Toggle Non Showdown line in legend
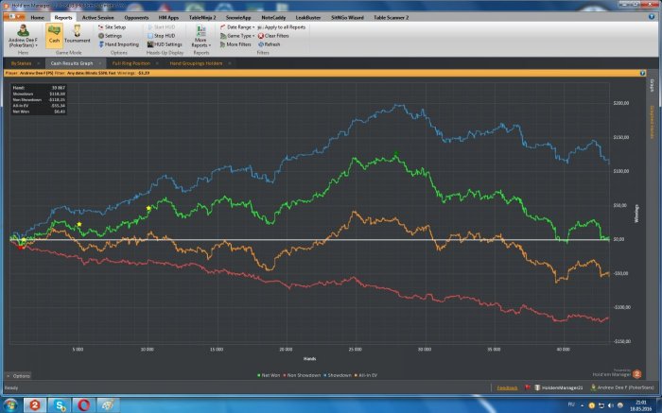Viewport: 662px width, 413px height. pyautogui.click(x=302, y=375)
